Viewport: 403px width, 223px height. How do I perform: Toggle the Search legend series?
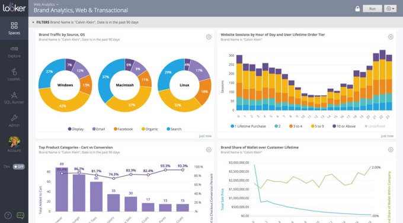tap(174, 129)
